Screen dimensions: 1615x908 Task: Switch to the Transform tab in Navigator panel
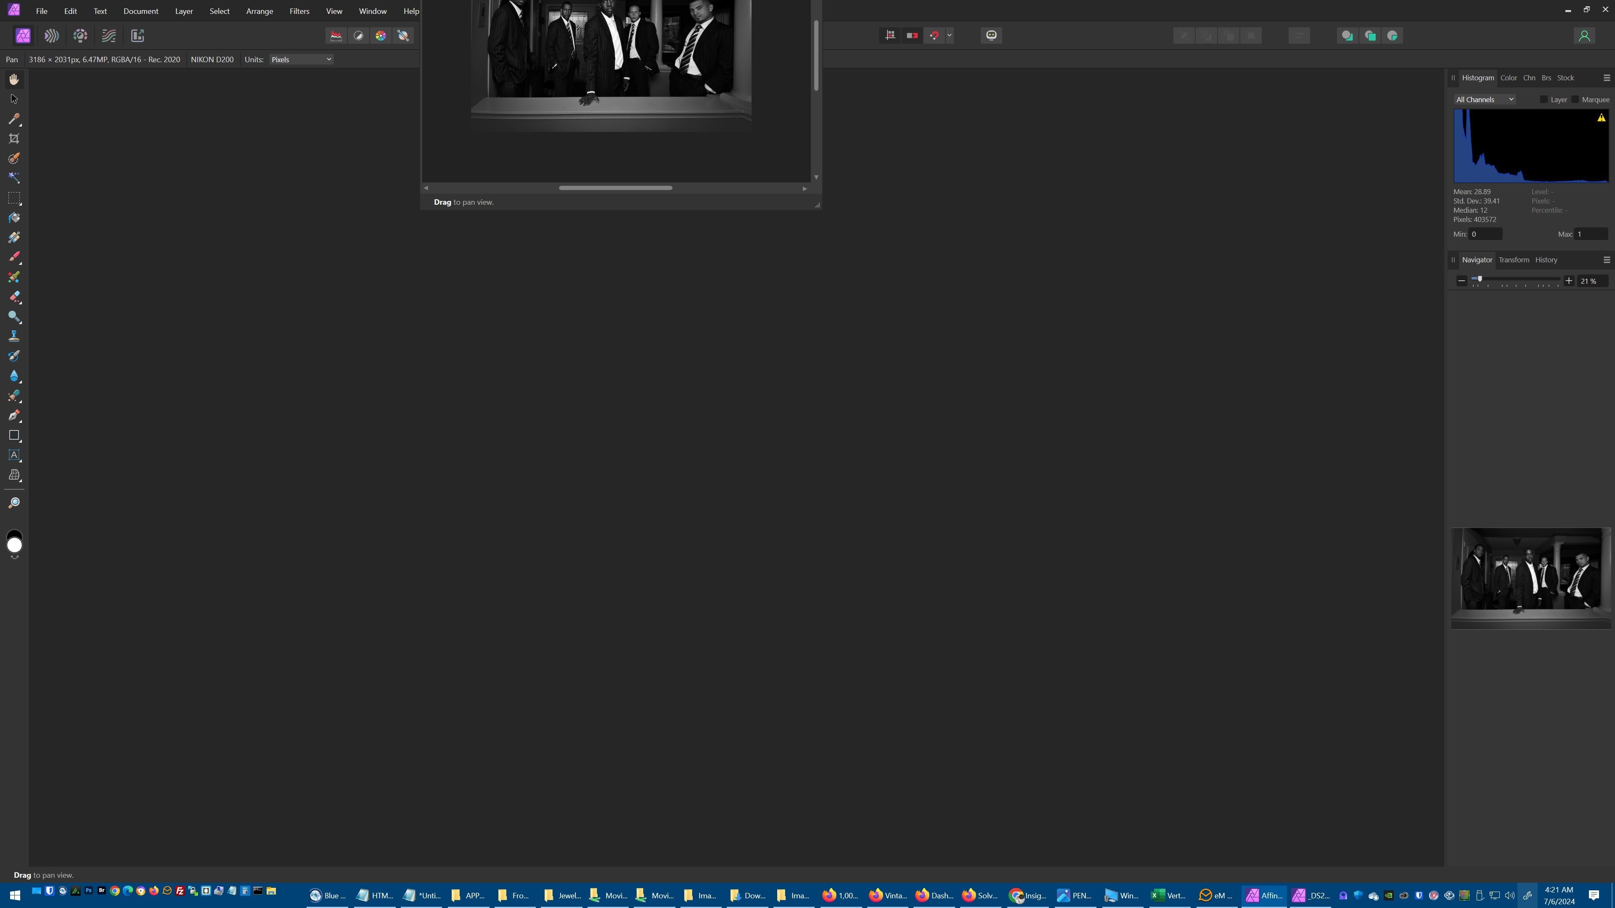pyautogui.click(x=1514, y=259)
